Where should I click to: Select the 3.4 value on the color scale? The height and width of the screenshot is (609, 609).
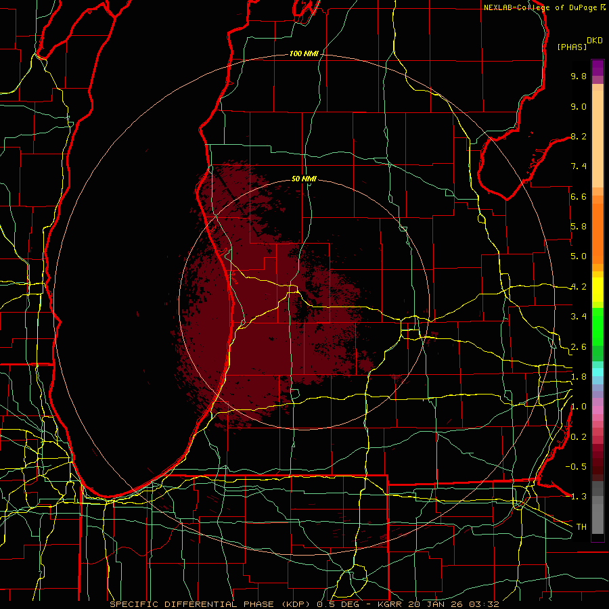[579, 317]
